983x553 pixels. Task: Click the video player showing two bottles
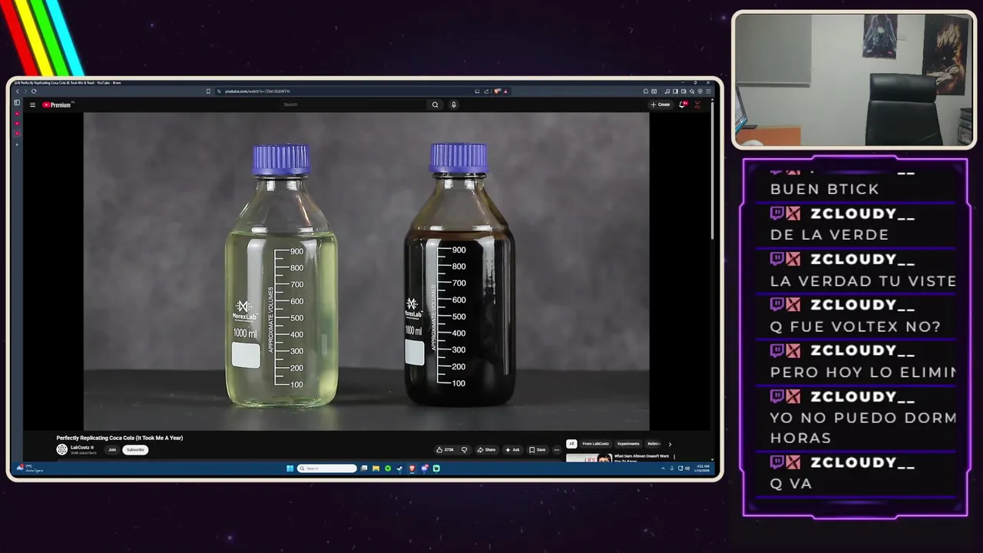pos(366,272)
